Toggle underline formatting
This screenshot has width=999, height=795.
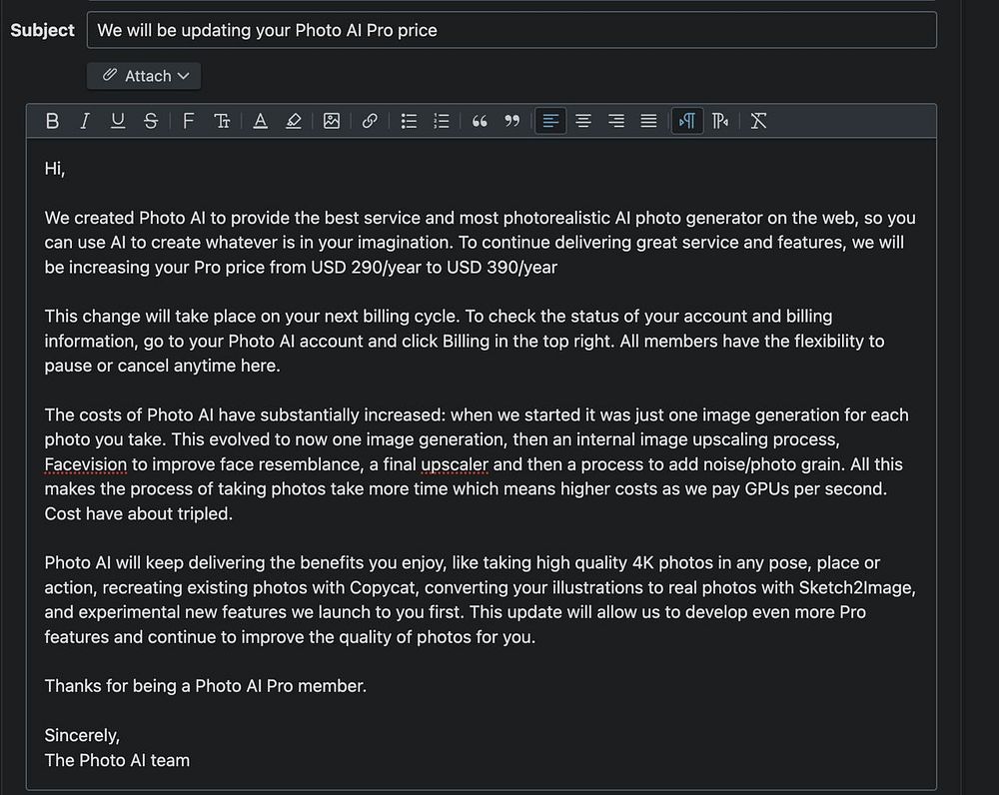coord(118,121)
